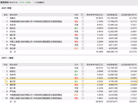Viewport: 138px width, 103px height.
Task: Select the 十大流通股东 tab at top
Action: 39,2
